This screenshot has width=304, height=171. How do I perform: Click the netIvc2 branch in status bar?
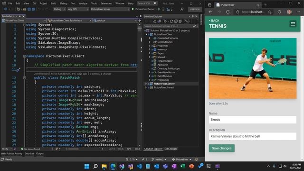point(159,159)
